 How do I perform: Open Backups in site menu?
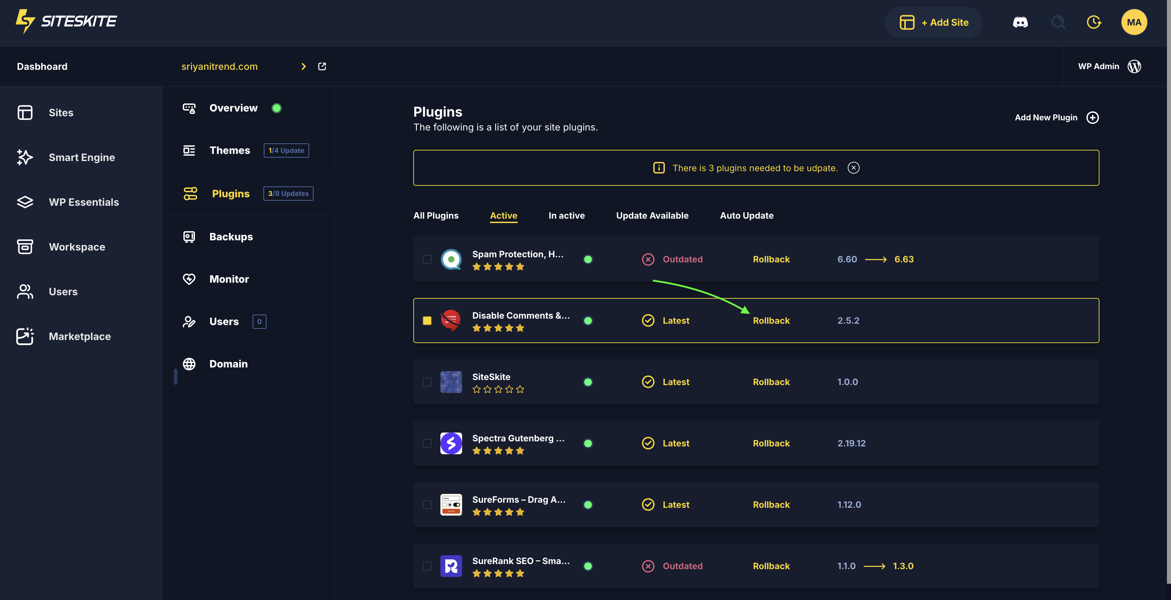click(x=231, y=237)
